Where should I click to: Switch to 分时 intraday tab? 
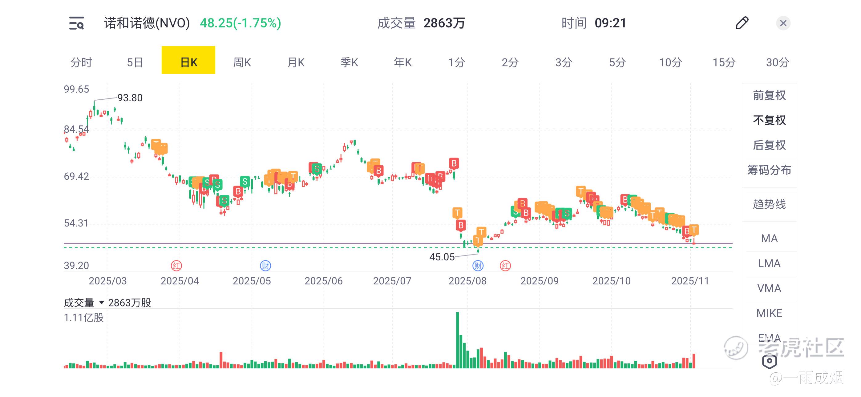[81, 62]
